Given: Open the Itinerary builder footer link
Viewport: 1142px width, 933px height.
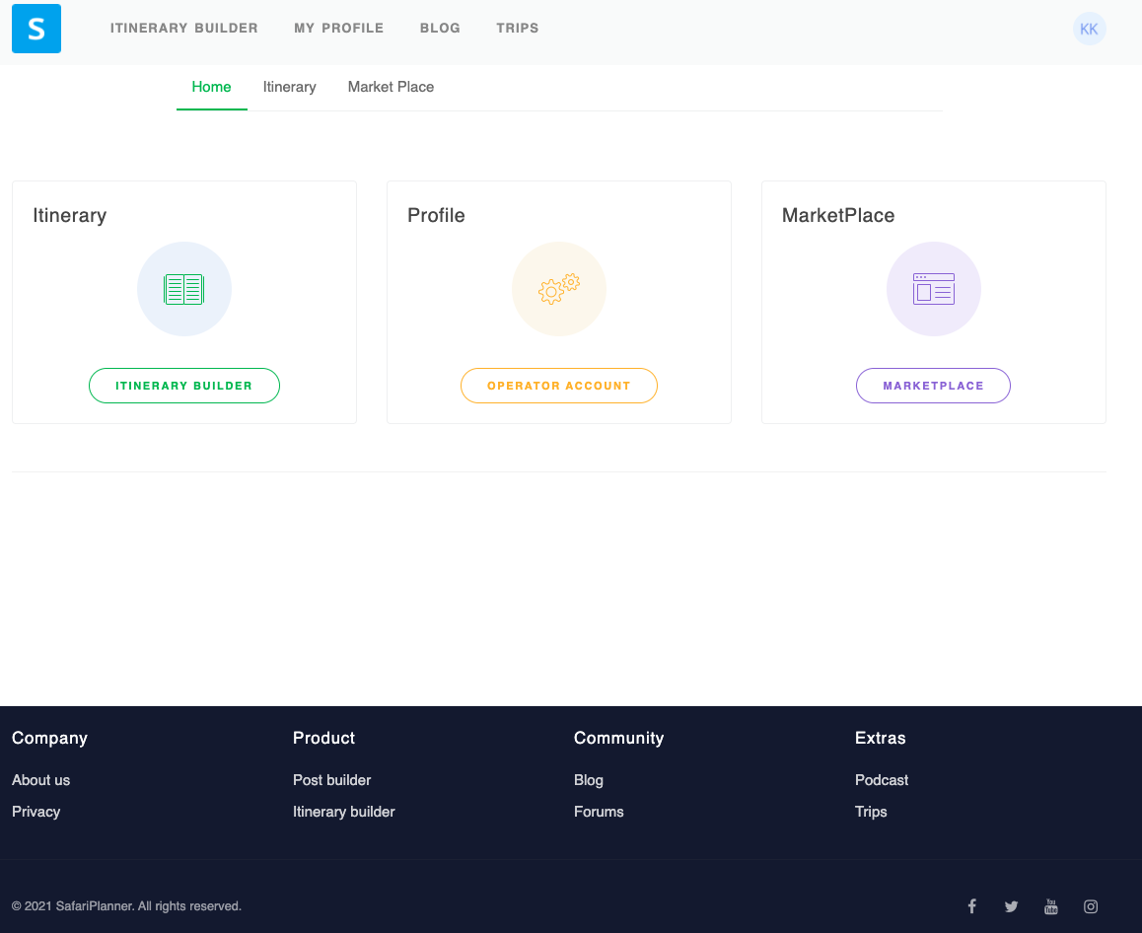Looking at the screenshot, I should (x=344, y=812).
